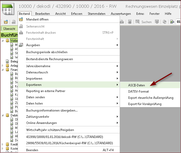Click the Debitoren folder icon in tree
Image resolution: width=181 pixels, height=153 pixels.
(x=8, y=115)
